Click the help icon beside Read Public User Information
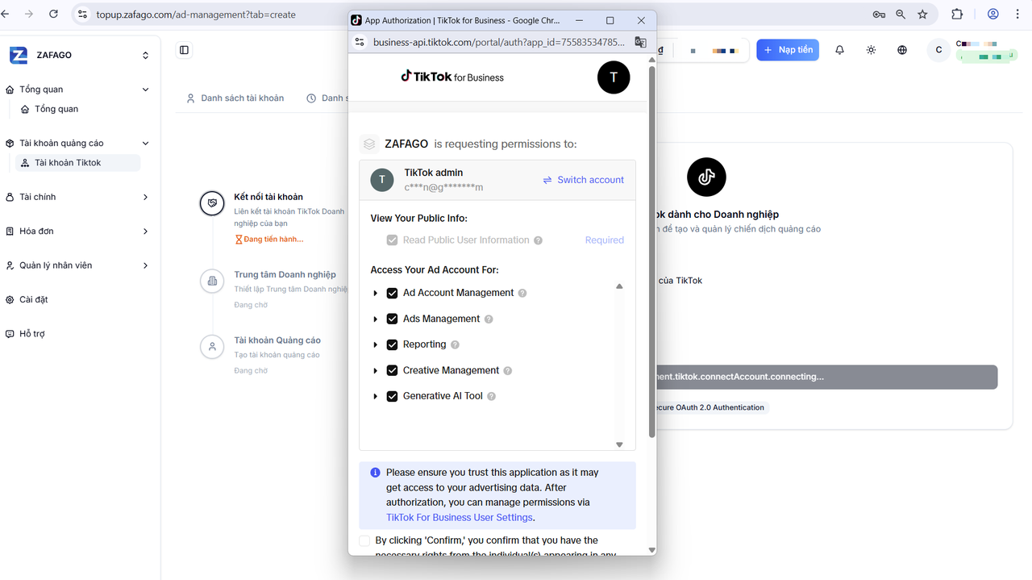 tap(539, 240)
